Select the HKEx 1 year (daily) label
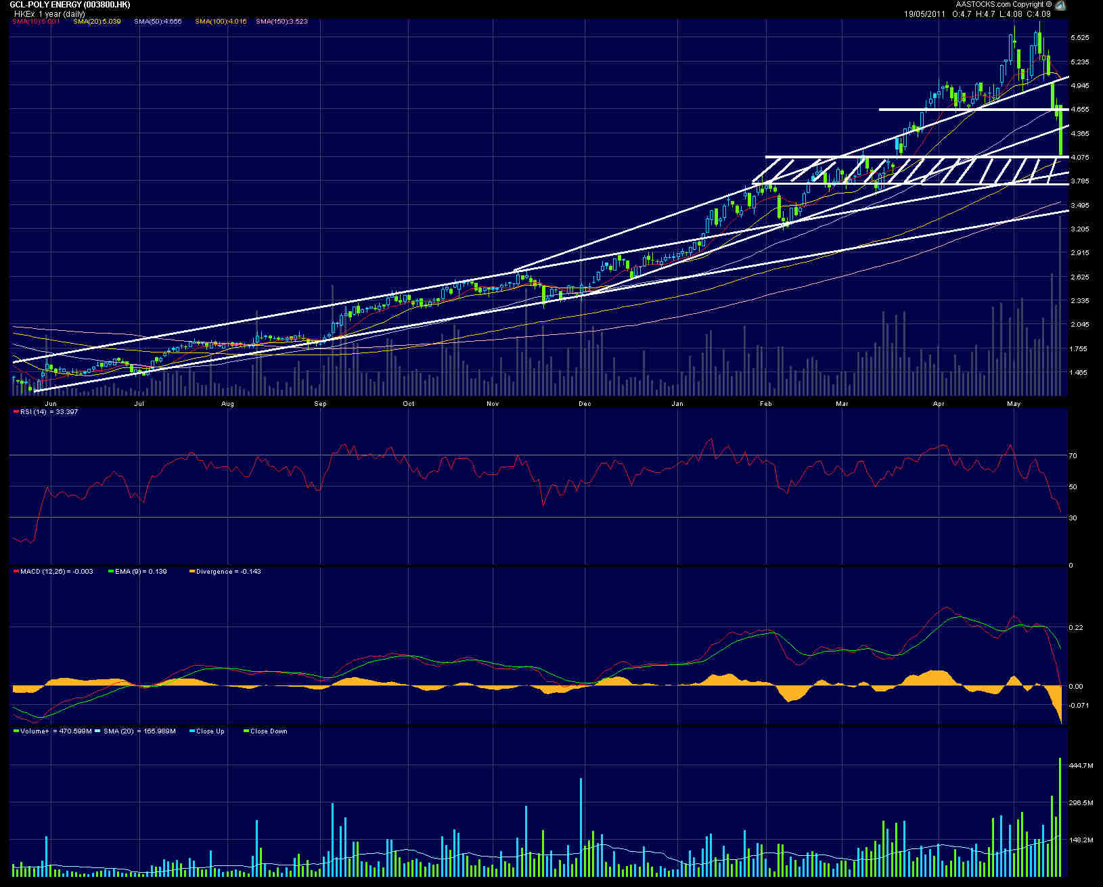Viewport: 1103px width, 887px height. [x=49, y=14]
